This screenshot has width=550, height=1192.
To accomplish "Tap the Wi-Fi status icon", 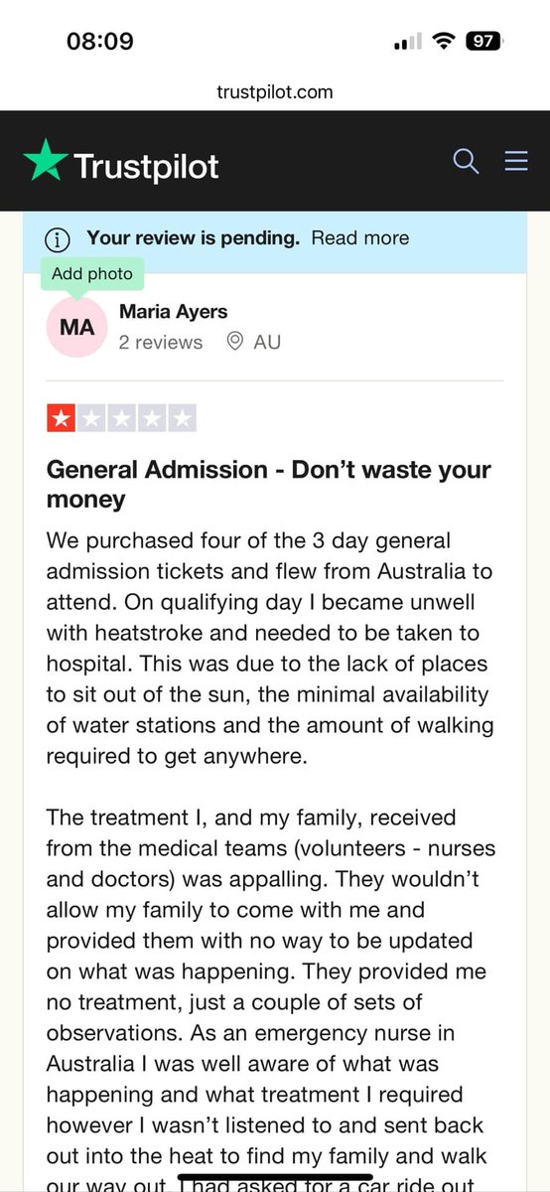I will tap(445, 42).
